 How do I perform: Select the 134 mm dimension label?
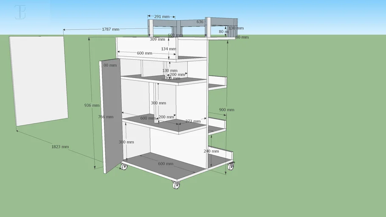click(168, 49)
